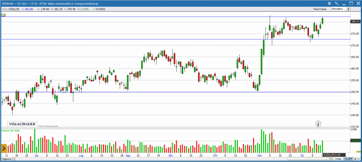Click the close value C: 181.60
The width and height of the screenshot is (362, 162).
pyautogui.click(x=27, y=9)
